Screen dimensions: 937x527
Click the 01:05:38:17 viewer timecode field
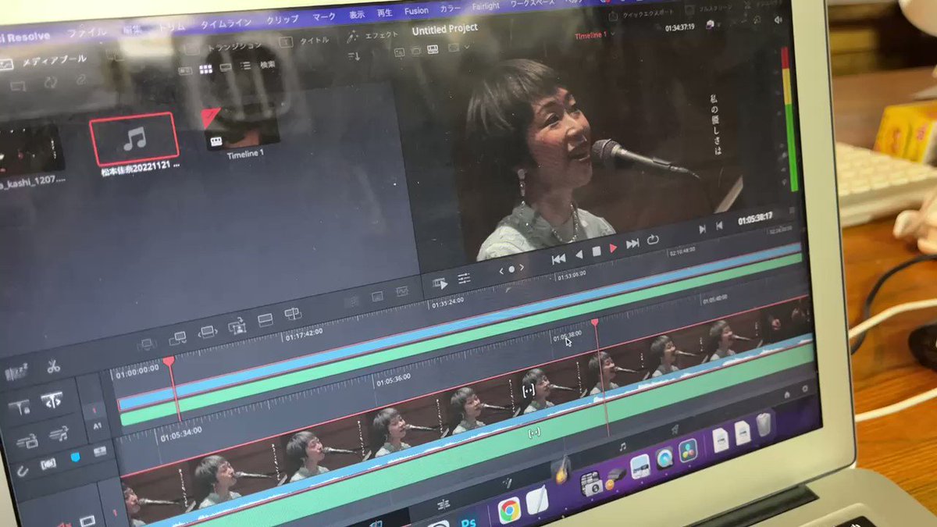[755, 219]
